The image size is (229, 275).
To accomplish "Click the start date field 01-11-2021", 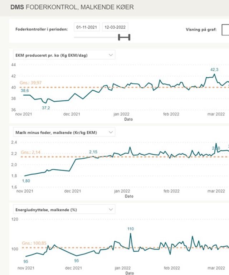I will (x=87, y=28).
